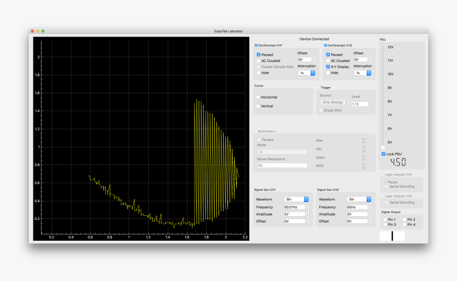Click Signal Gen CH1 Frequency field 50.01Hz
Screen dimensions: 457x281
[294, 207]
